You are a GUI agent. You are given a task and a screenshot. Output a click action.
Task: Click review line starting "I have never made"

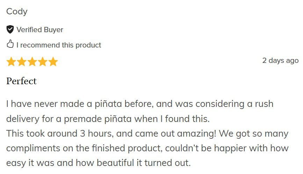pyautogui.click(x=140, y=104)
